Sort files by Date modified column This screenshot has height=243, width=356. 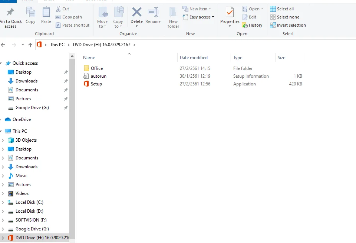194,58
